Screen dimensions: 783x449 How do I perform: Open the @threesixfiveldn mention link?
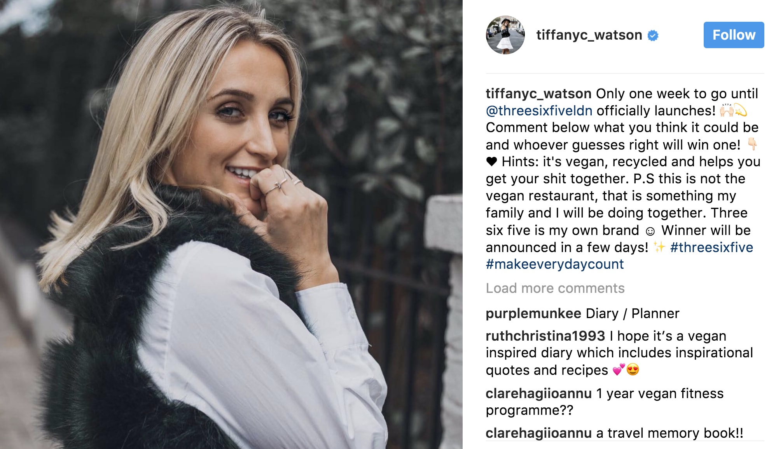(x=539, y=111)
